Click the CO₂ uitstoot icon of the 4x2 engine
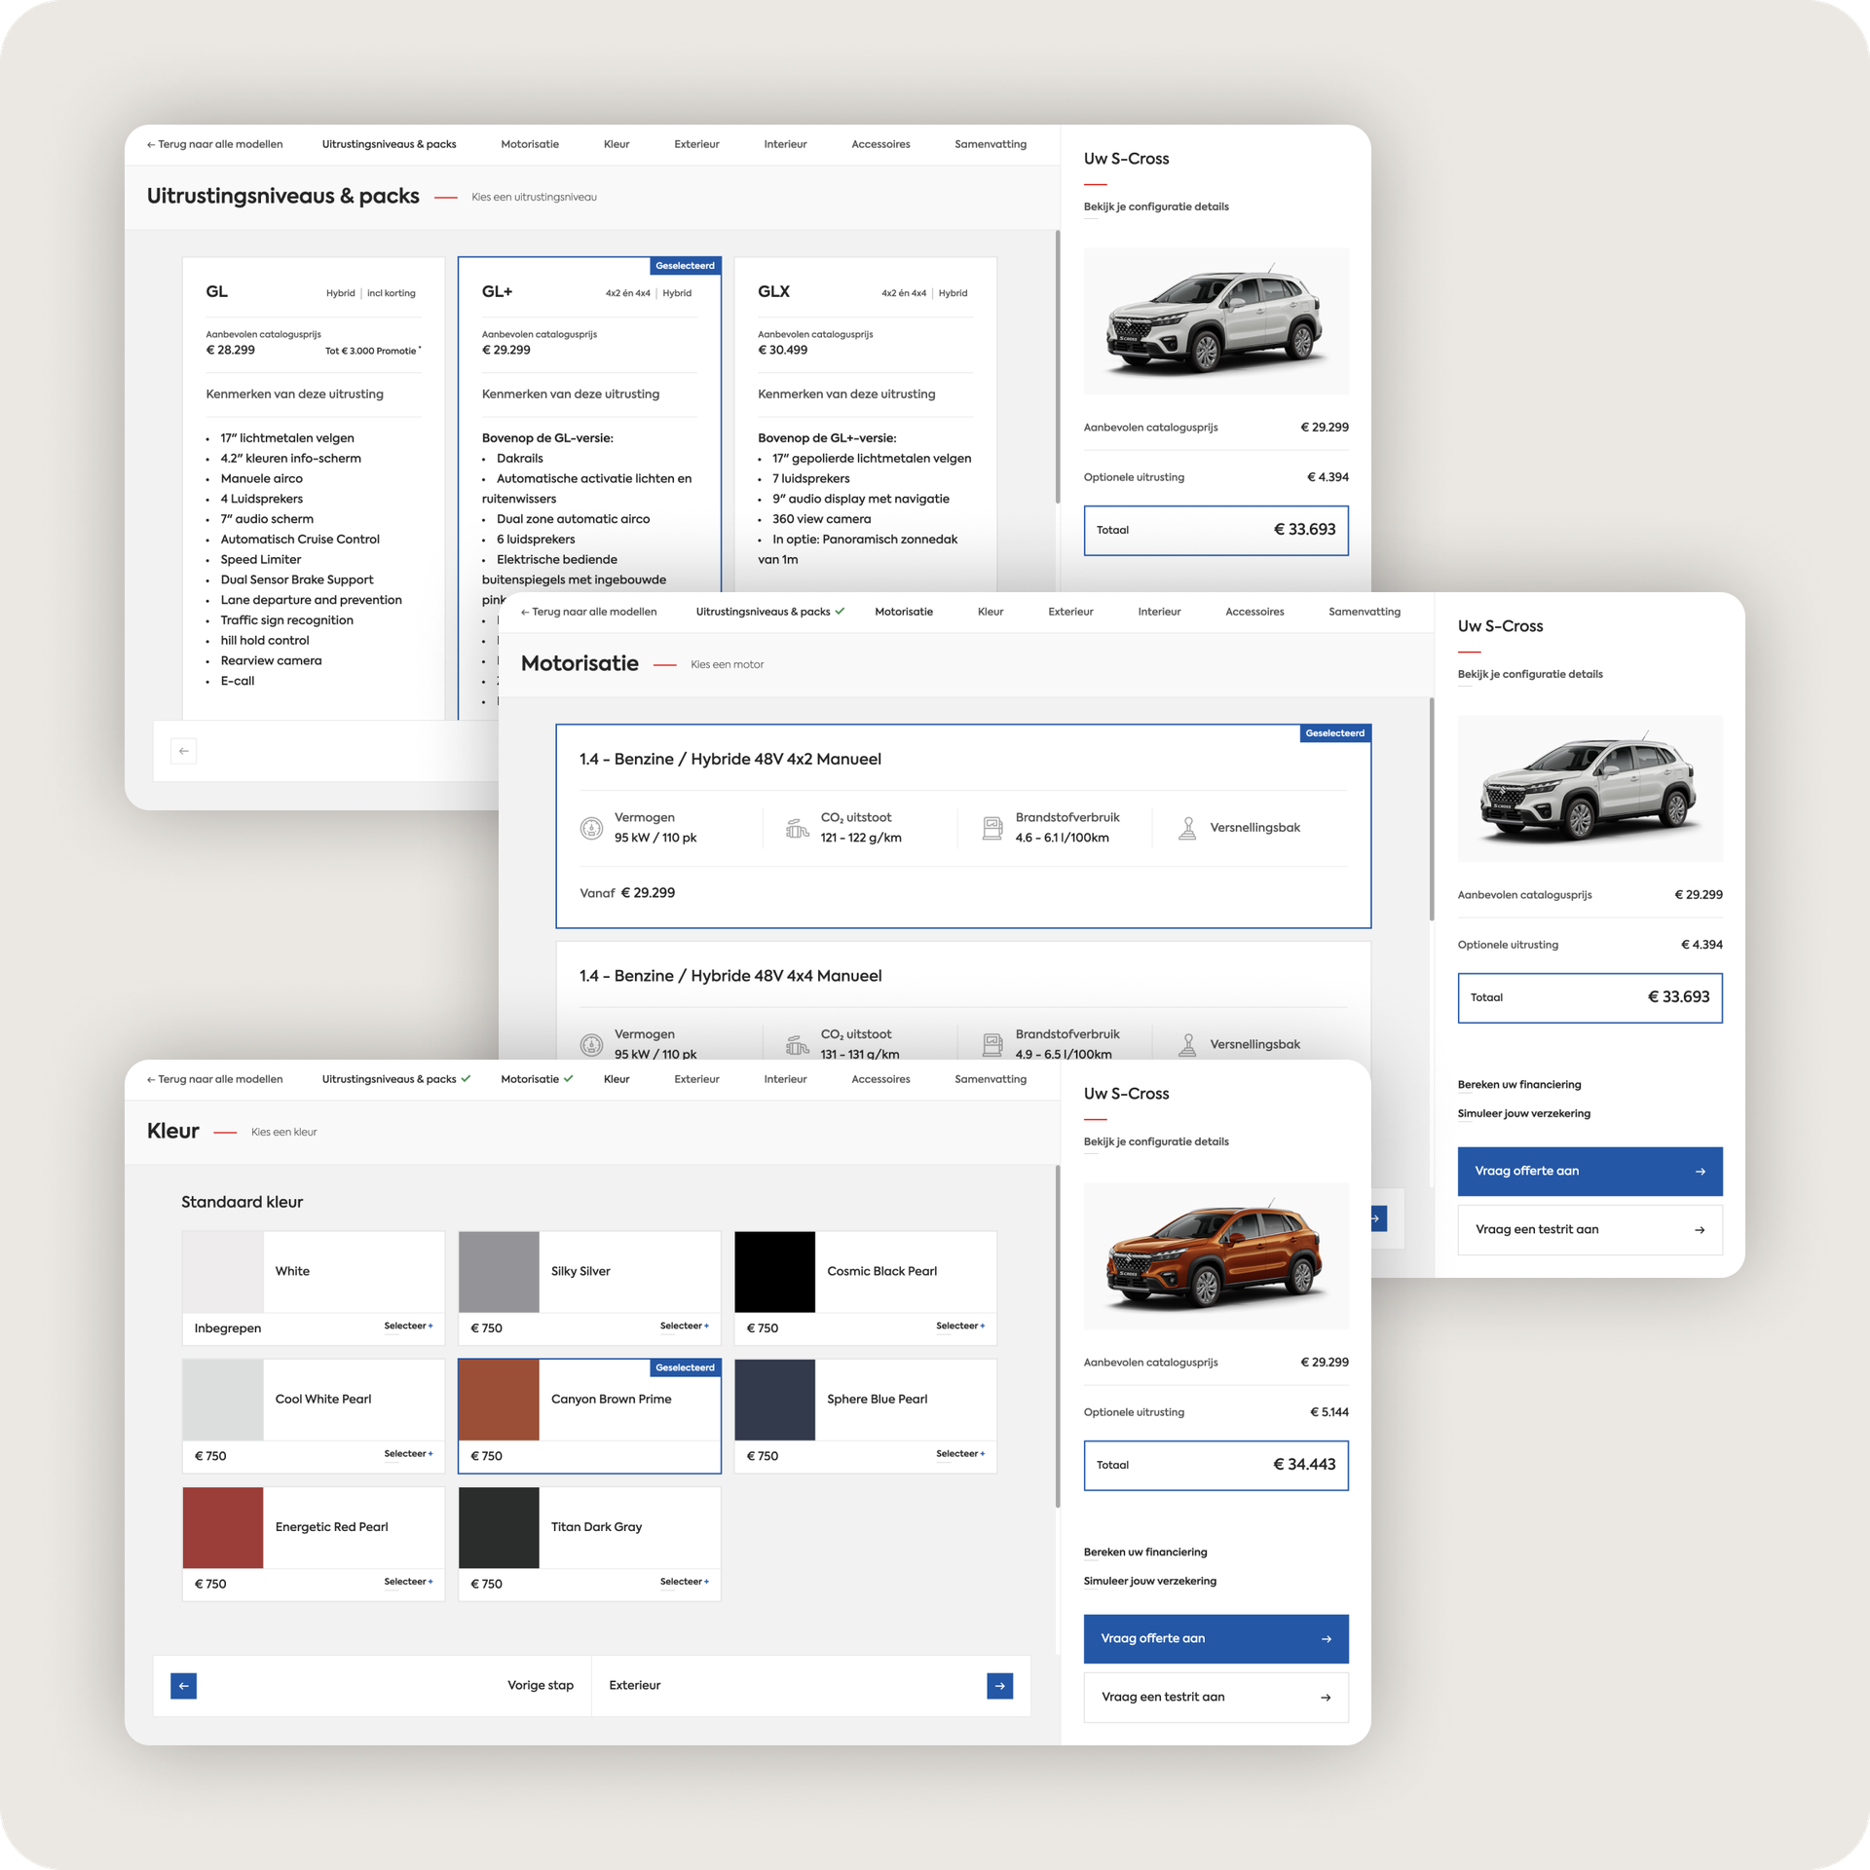The image size is (1870, 1870). coord(797,828)
